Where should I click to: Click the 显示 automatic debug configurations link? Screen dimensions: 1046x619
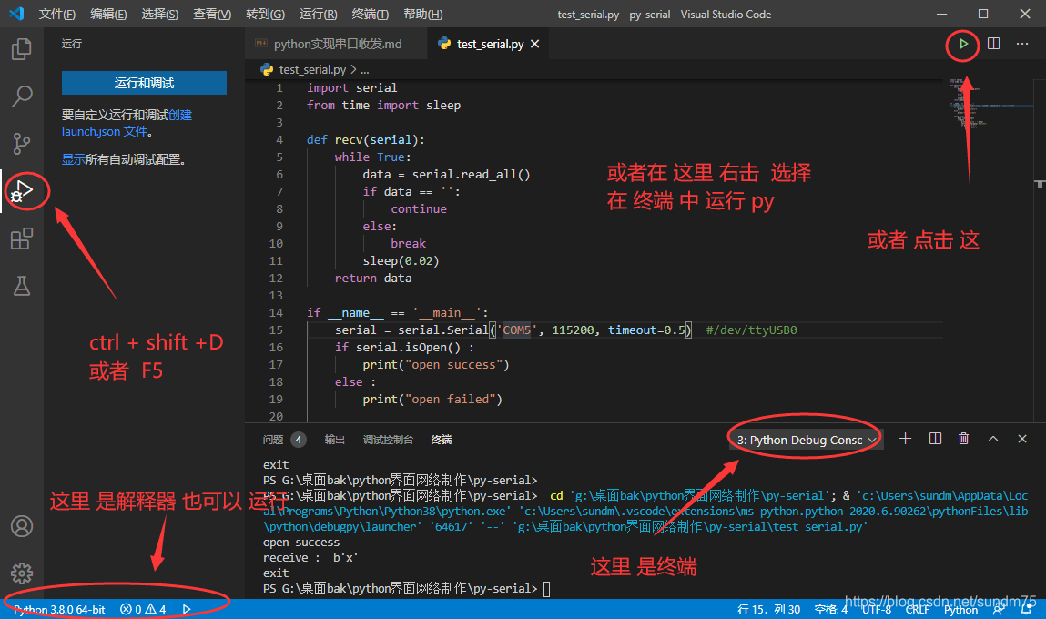tap(74, 159)
